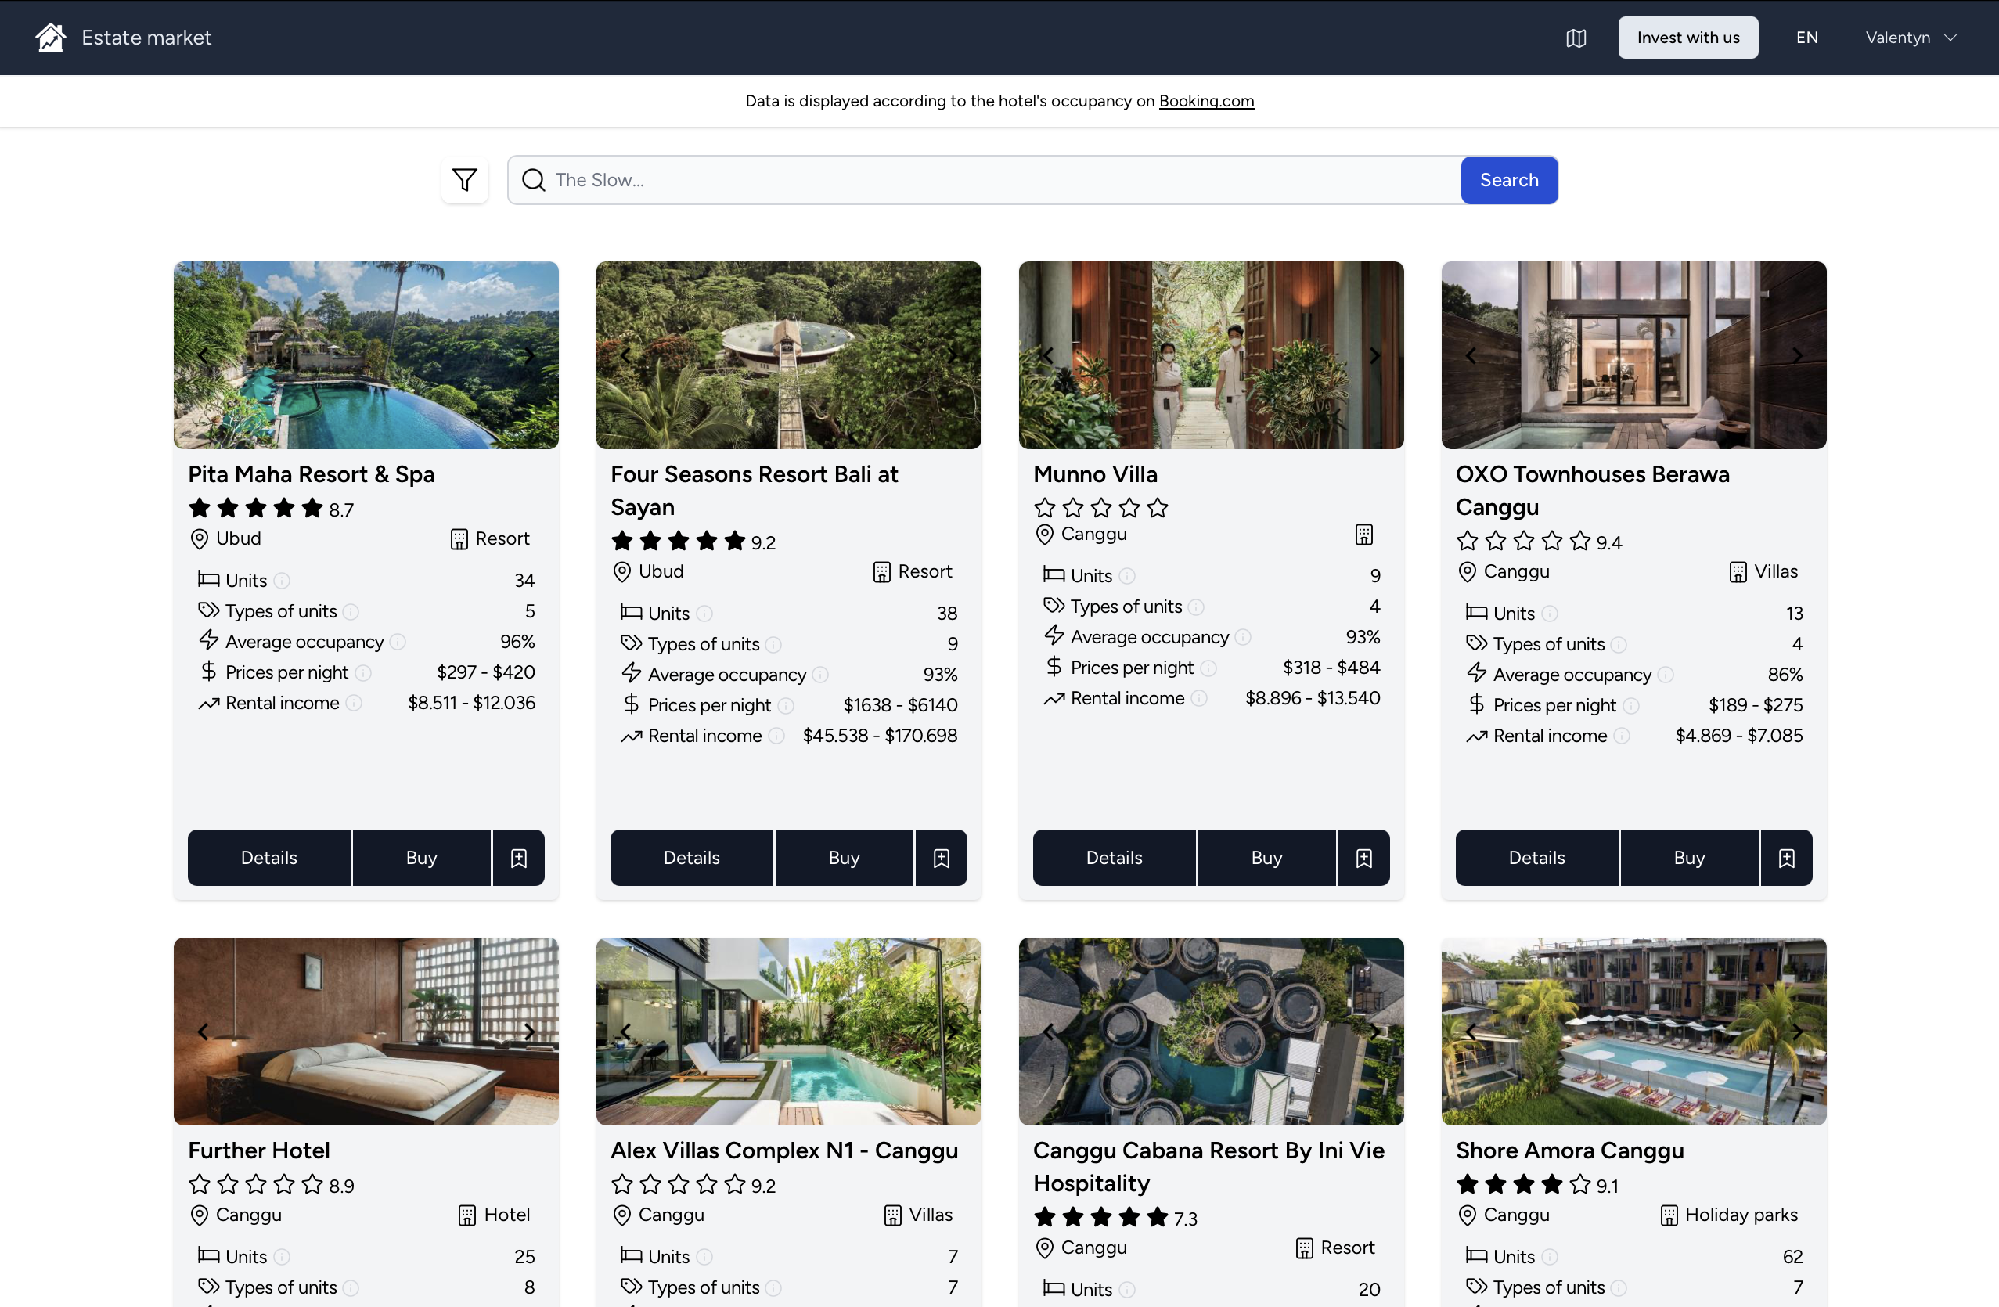Show next photo of Further Hotel
The height and width of the screenshot is (1307, 1999).
coord(529,1032)
